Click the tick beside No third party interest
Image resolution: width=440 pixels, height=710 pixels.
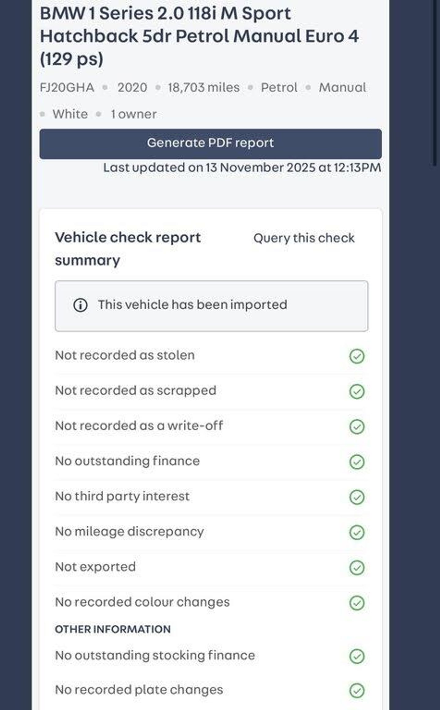357,497
